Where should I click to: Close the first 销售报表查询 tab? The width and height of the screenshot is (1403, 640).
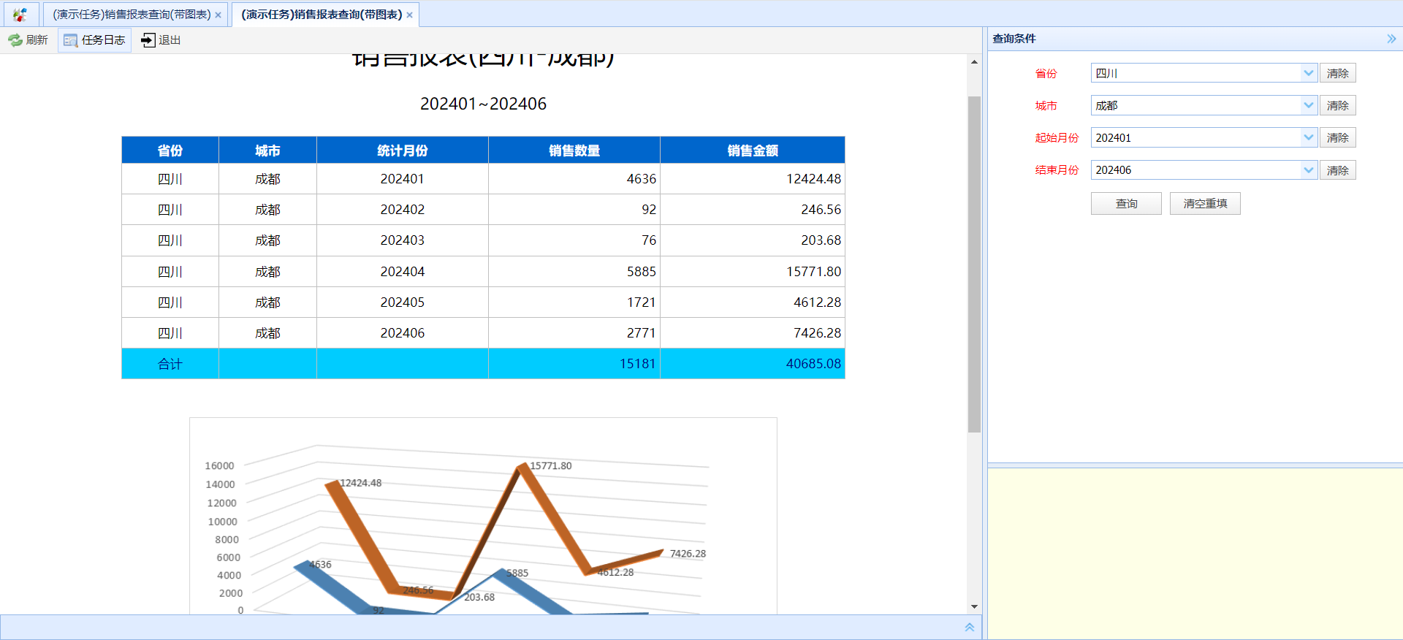(x=218, y=15)
